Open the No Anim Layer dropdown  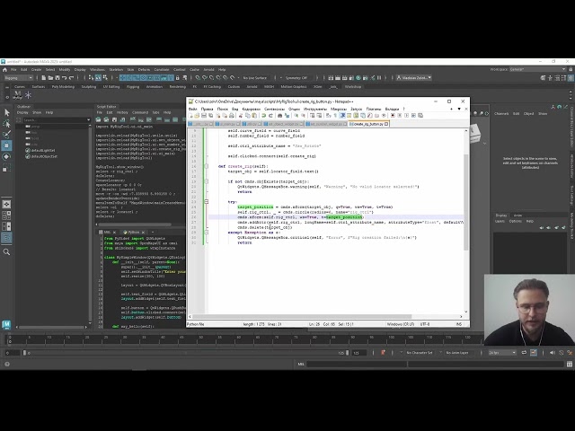[457, 353]
